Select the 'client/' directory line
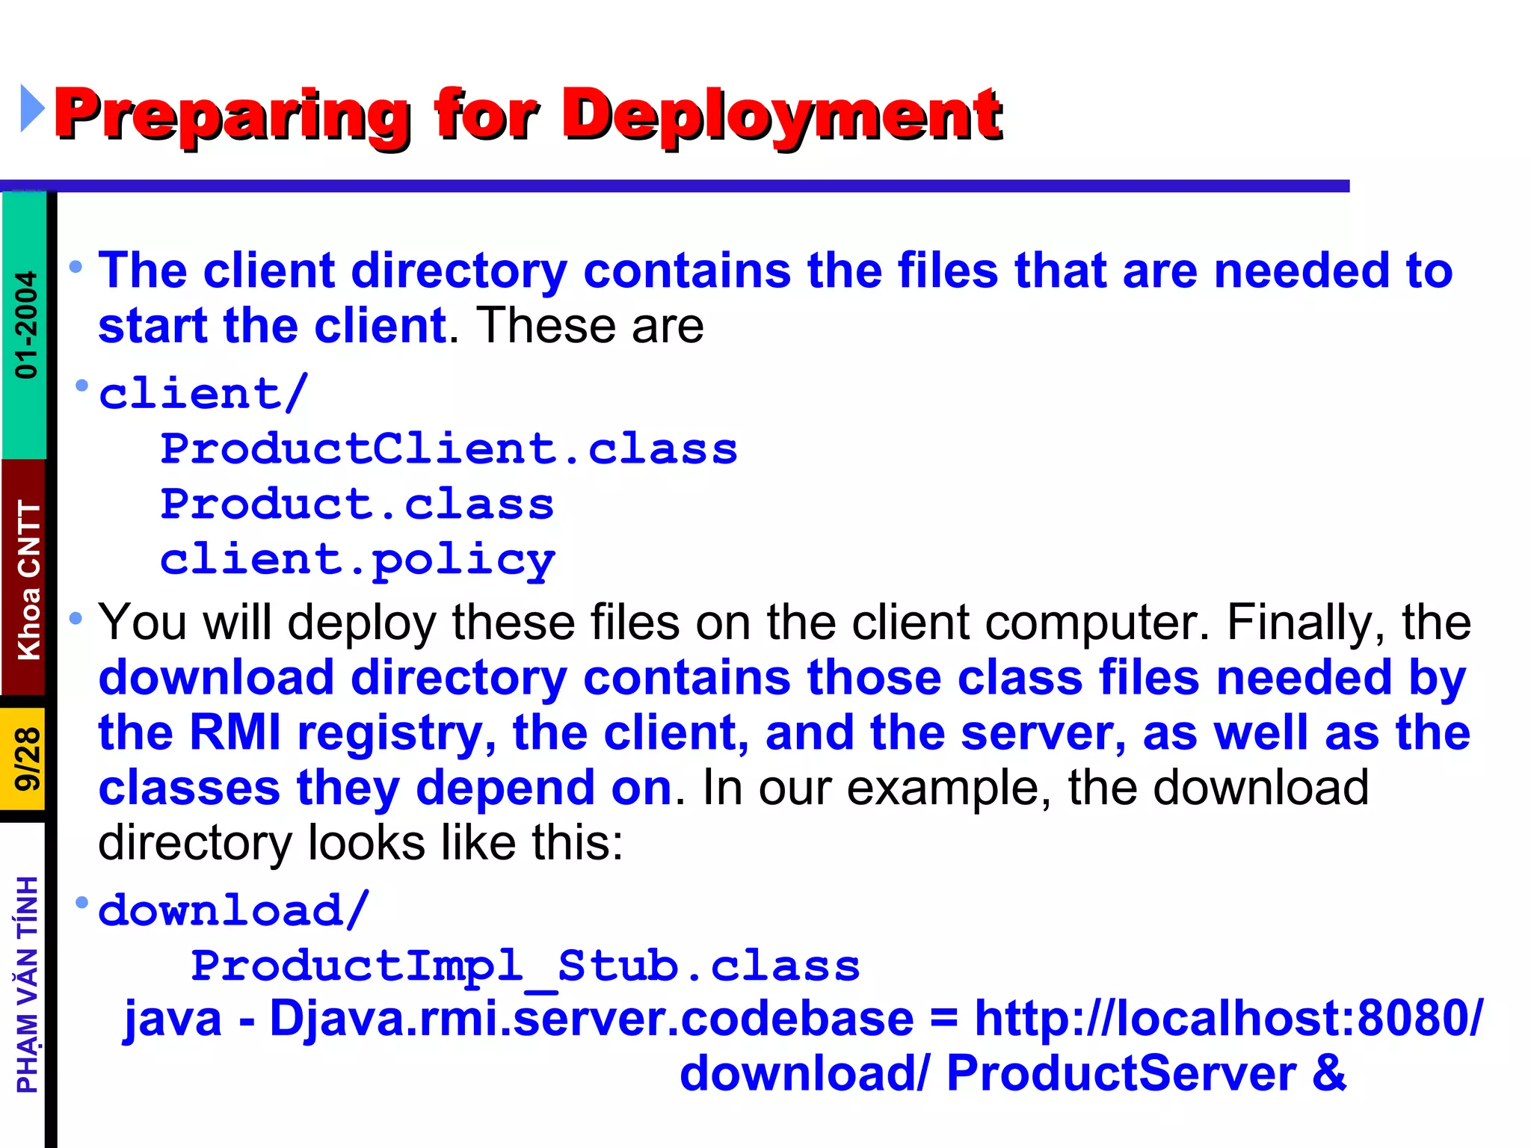This screenshot has height=1148, width=1531. 203,394
